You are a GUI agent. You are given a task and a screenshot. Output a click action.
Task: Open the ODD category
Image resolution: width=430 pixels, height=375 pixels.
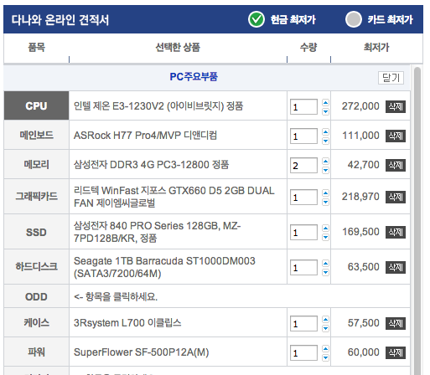point(36,296)
